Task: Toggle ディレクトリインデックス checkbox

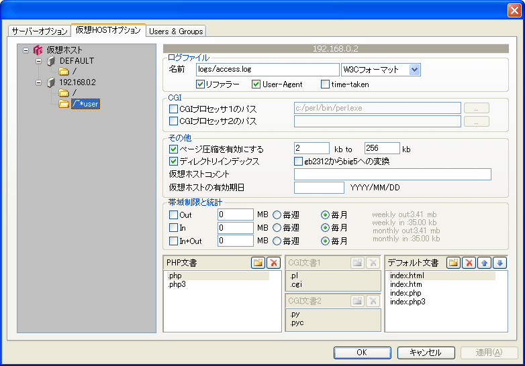Action: (x=173, y=162)
